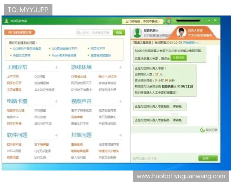Screen dimensions: 233x186
Task: Click the 电脑卡慢 section heading
Action: (17, 101)
